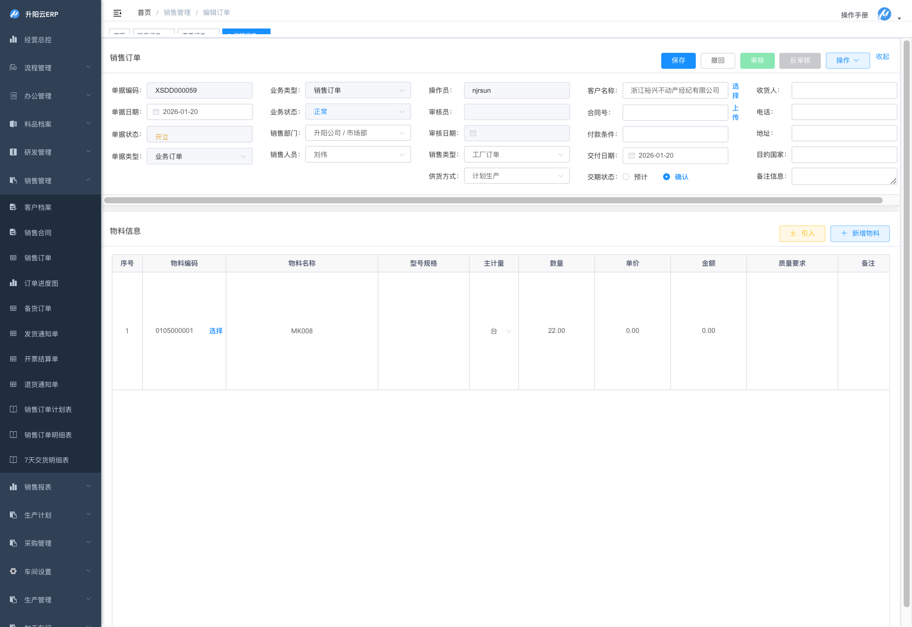912x627 pixels.
Task: Click calendar icon in 单据日期 field
Action: click(156, 112)
